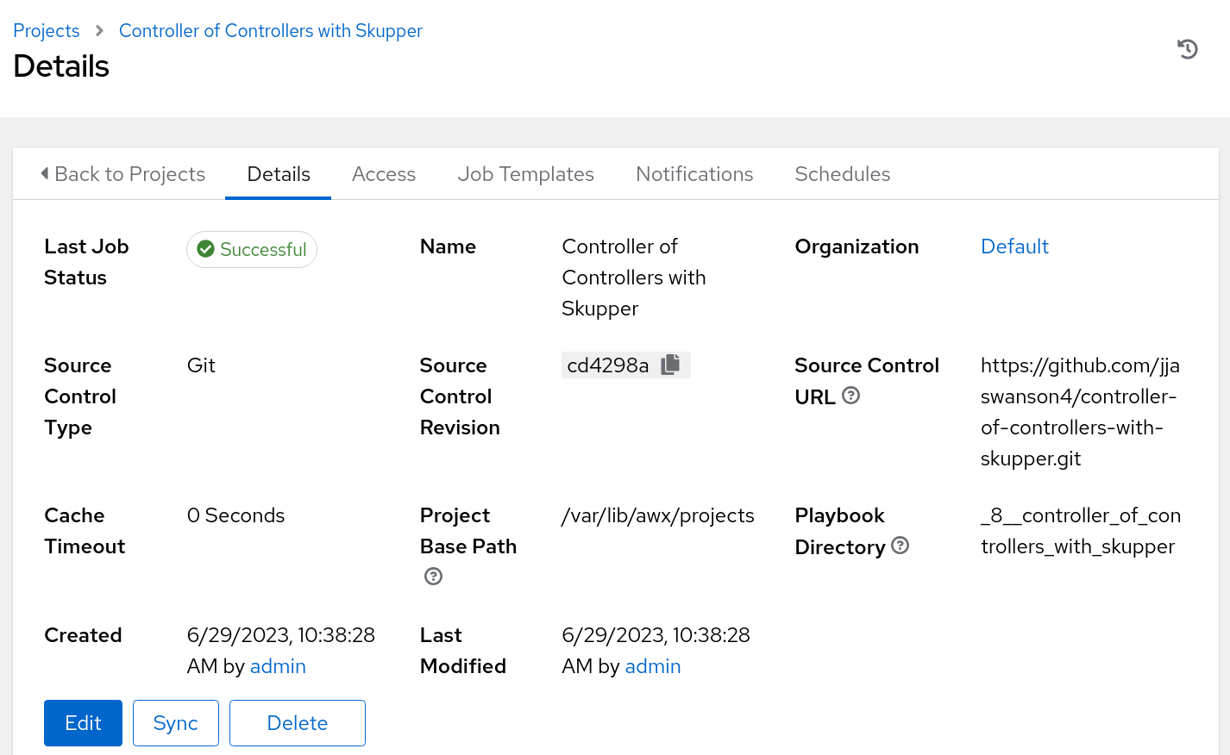Show help for Playbook Directory
This screenshot has width=1230, height=755.
pyautogui.click(x=900, y=546)
